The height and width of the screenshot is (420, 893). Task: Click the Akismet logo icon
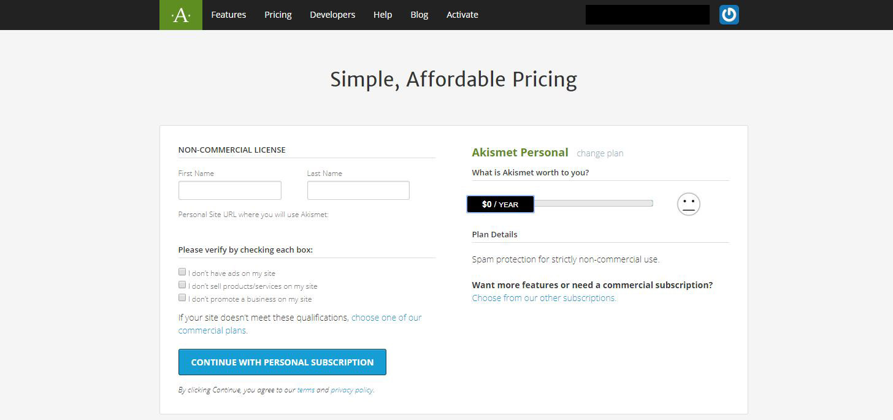[x=181, y=15]
